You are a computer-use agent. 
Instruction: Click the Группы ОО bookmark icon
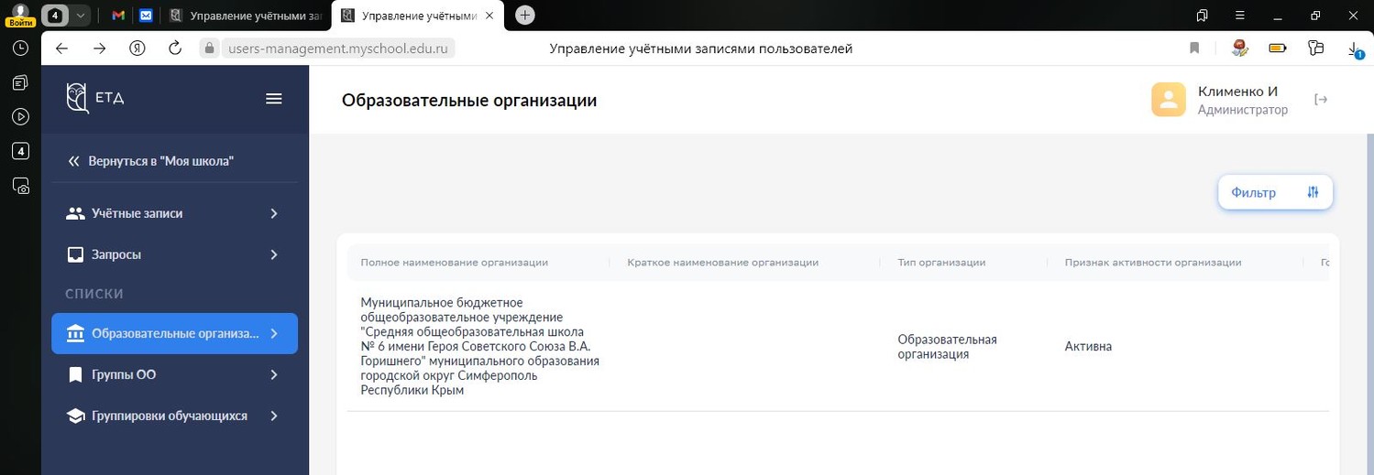76,374
